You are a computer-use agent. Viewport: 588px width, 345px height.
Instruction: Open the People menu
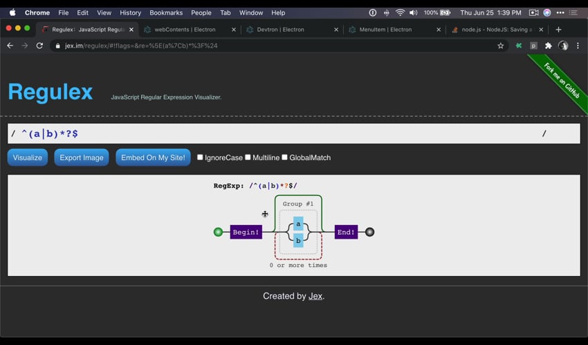tap(201, 12)
